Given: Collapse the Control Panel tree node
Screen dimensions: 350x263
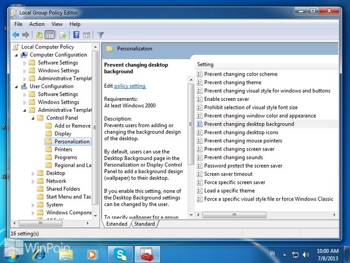Looking at the screenshot, I should click(x=33, y=118).
